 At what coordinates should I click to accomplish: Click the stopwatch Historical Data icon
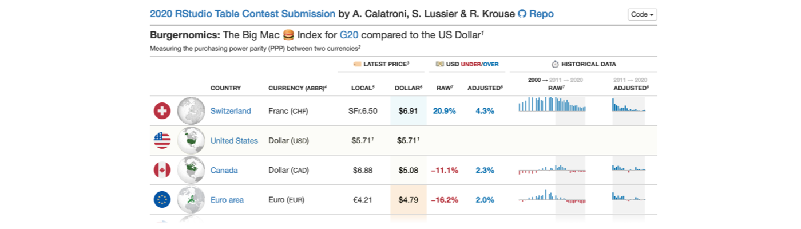tap(554, 64)
